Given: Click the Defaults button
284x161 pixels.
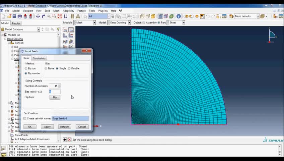Looking at the screenshot, I should click(x=65, y=127).
